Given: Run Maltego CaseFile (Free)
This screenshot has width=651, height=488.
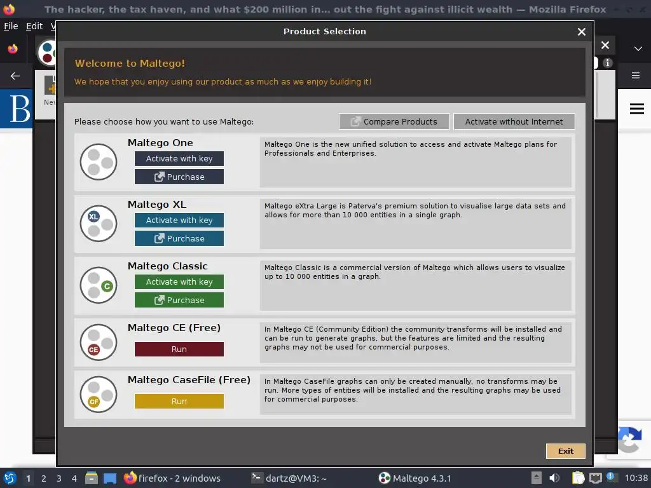Looking at the screenshot, I should (x=179, y=402).
